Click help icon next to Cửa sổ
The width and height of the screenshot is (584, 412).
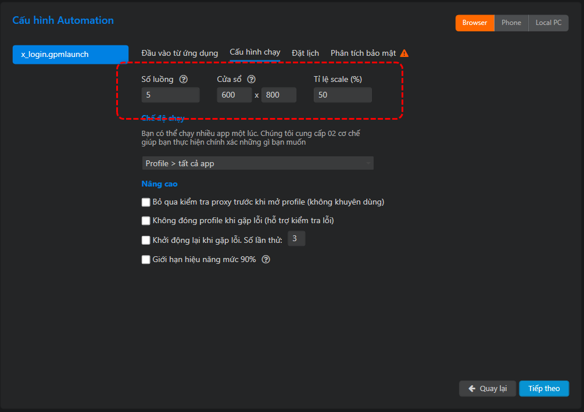pyautogui.click(x=252, y=80)
